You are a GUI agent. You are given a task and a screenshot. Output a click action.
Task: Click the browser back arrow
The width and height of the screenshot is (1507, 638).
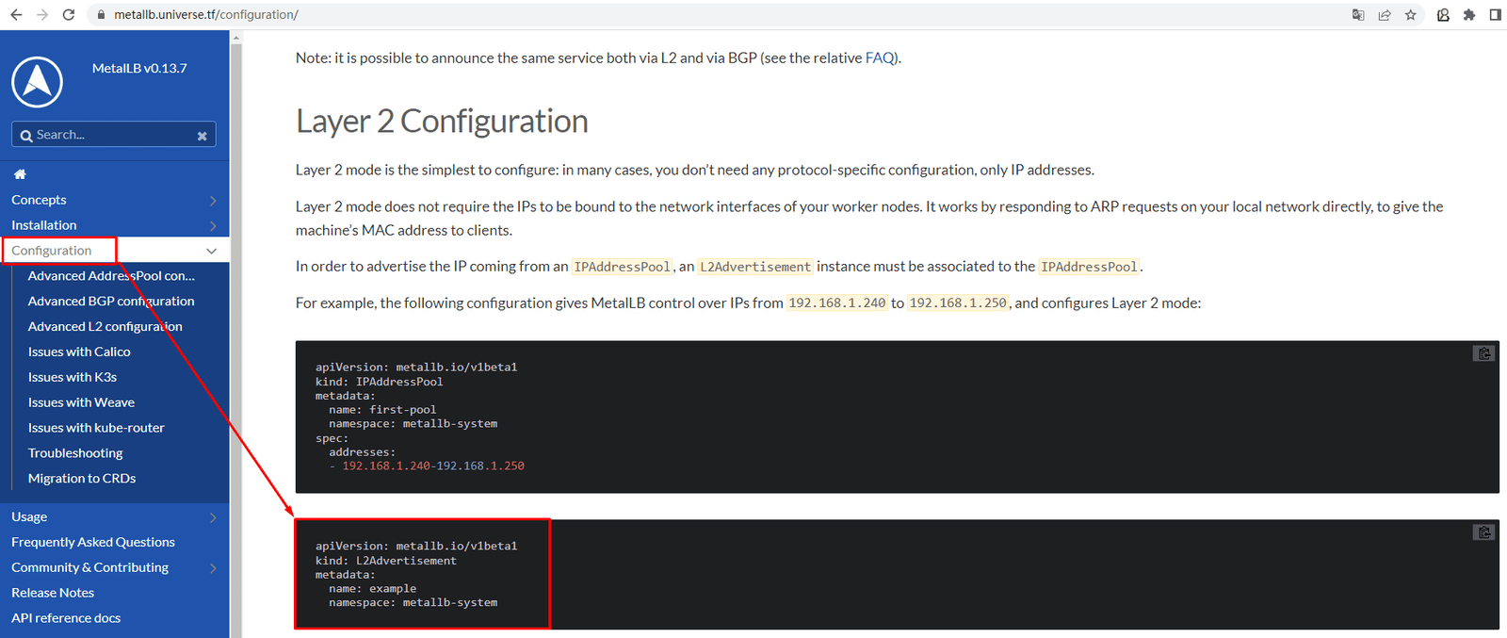pos(16,15)
